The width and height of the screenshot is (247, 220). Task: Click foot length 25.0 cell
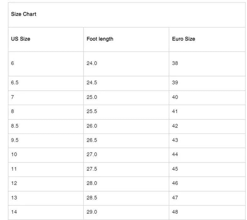[92, 97]
